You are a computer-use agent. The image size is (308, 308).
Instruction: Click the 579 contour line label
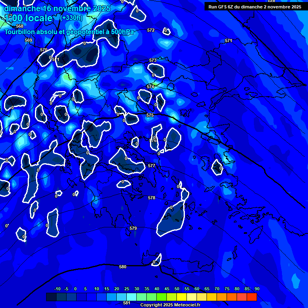click(133, 228)
